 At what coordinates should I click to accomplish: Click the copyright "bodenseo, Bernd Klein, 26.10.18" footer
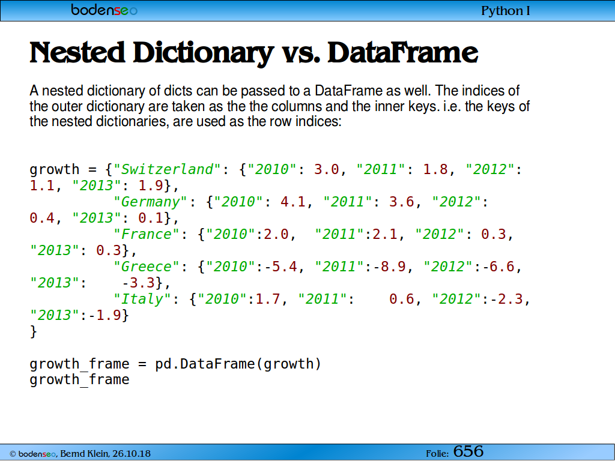click(80, 454)
